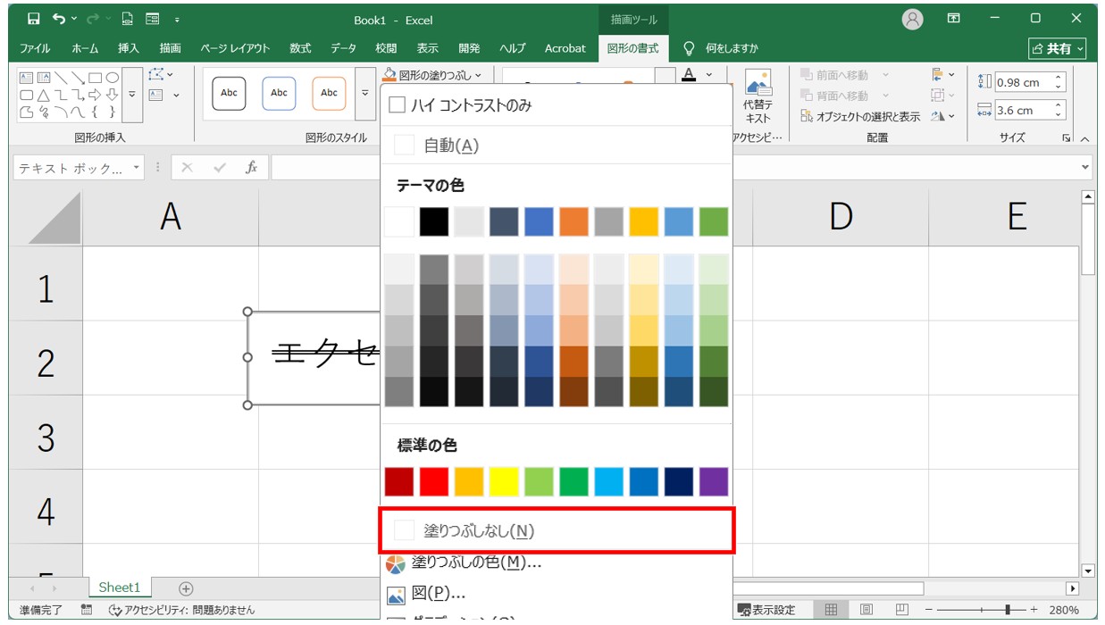Open the 代替テキスト alt text pane

758,97
